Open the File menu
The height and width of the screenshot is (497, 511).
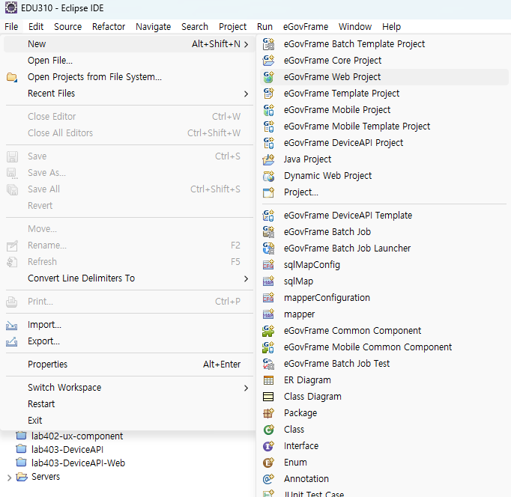click(11, 27)
